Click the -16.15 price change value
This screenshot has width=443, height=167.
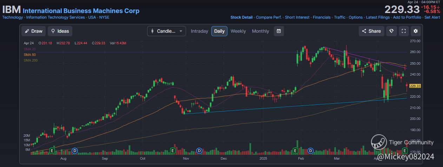(431, 7)
